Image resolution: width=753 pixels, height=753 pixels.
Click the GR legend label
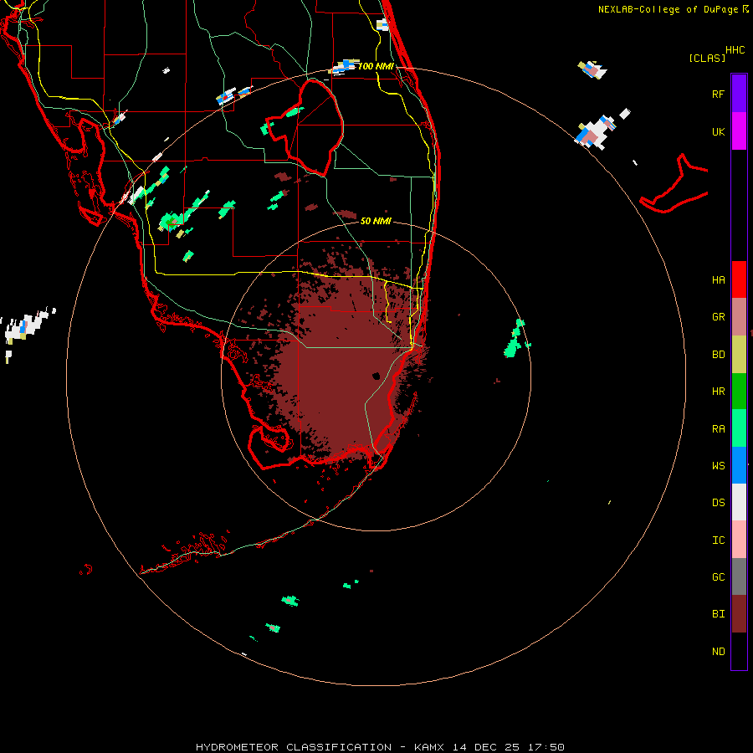[x=718, y=317]
